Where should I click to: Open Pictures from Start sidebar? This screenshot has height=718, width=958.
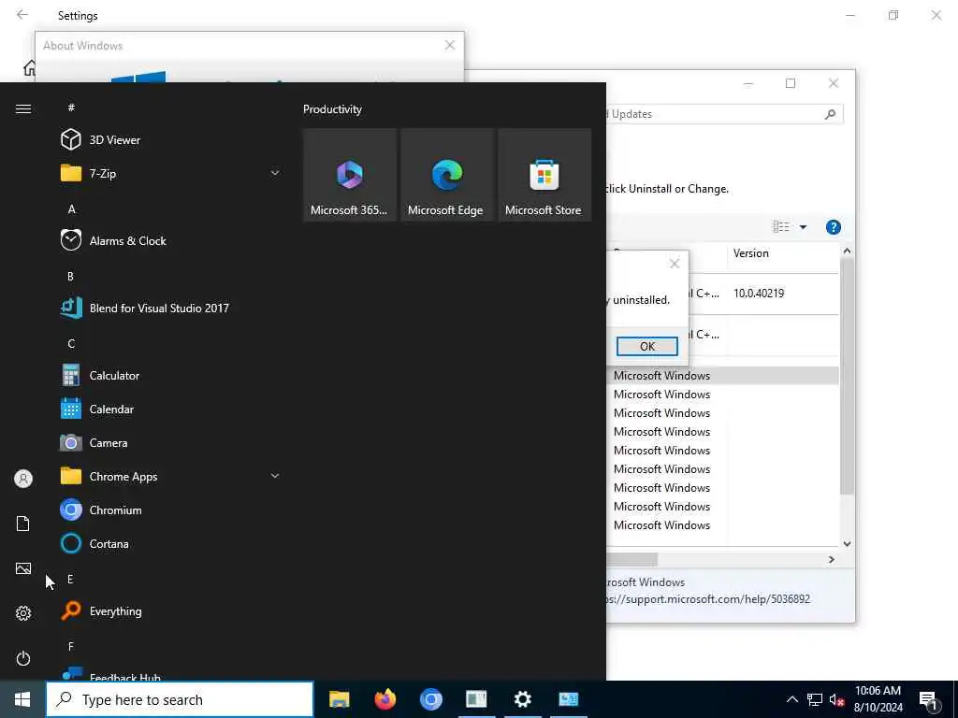(x=23, y=568)
